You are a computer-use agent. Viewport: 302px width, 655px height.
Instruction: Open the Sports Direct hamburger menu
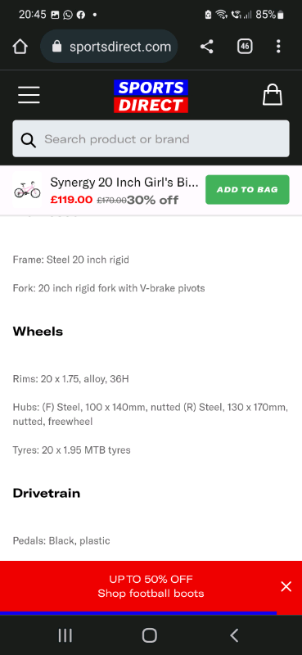click(x=29, y=95)
